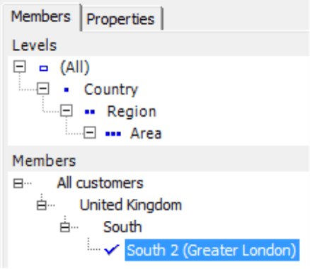Collapse the (All) level node

click(19, 67)
